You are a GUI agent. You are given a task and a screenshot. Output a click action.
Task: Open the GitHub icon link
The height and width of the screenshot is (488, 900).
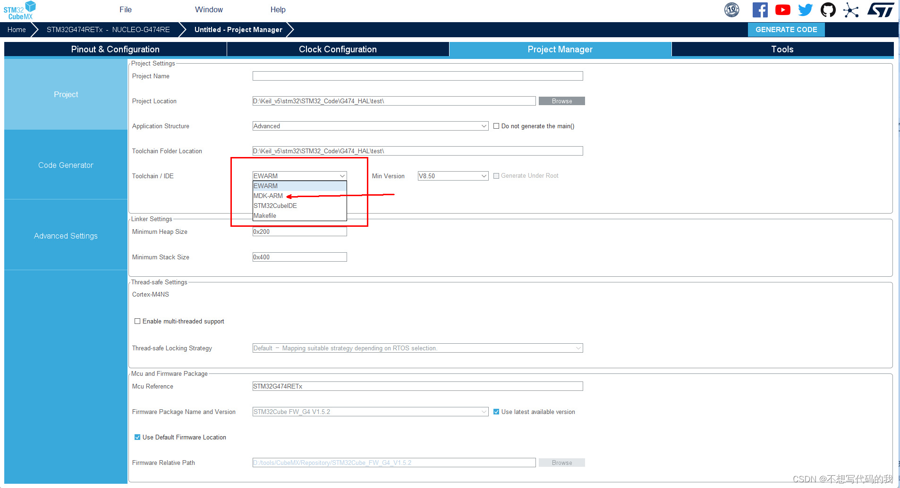[828, 10]
